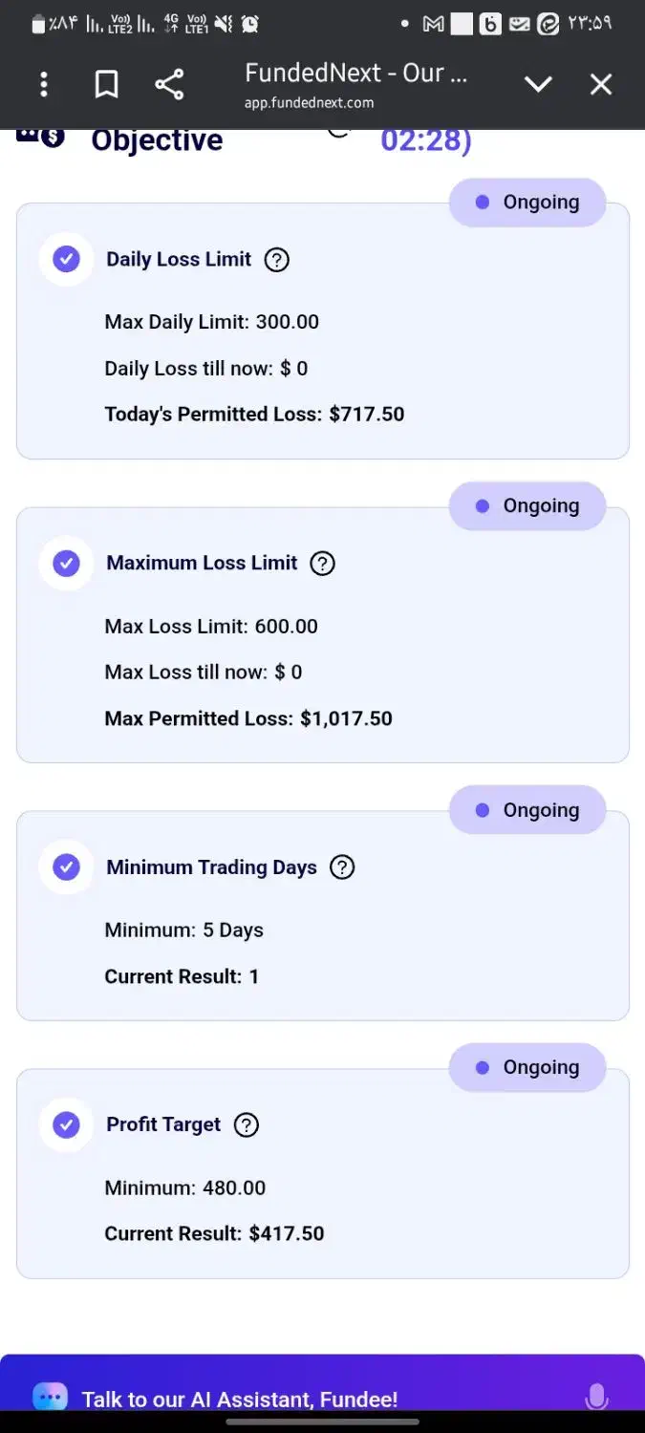Open Daily Loss Limit help icon
Viewport: 645px width, 1433px height.
tap(277, 259)
